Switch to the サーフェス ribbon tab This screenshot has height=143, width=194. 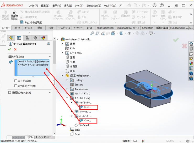click(29, 28)
